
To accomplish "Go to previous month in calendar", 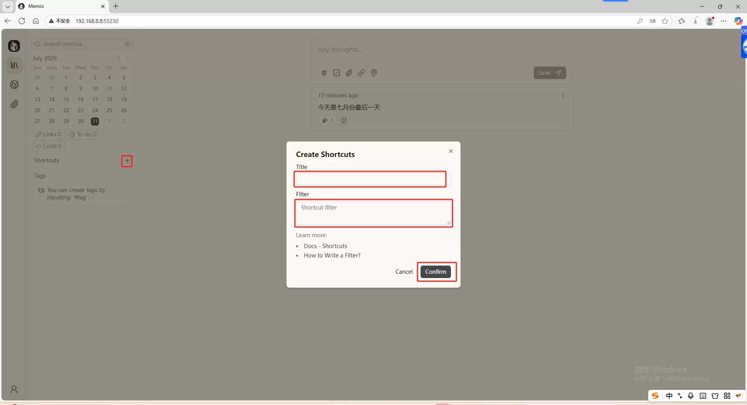I will (x=119, y=58).
